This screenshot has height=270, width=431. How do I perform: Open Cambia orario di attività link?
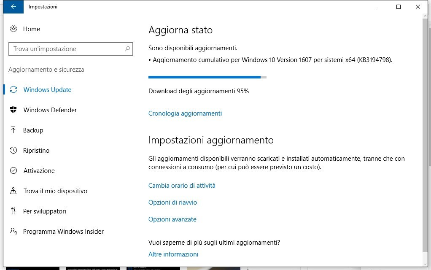[182, 186]
